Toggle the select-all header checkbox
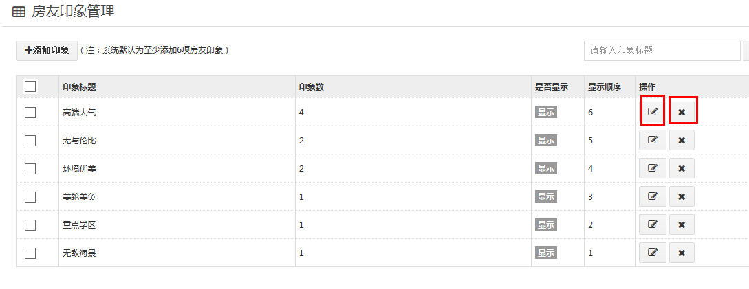Screen dimensions: 749x289 pos(30,86)
